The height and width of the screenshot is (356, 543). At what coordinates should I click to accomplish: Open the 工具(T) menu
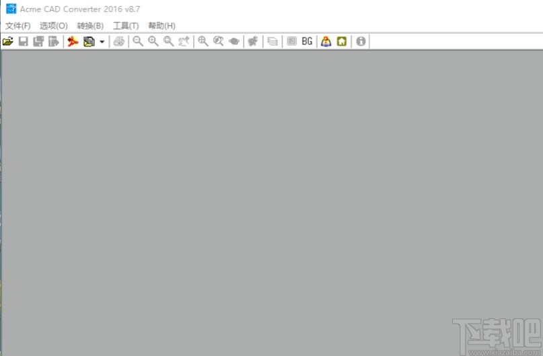[126, 26]
